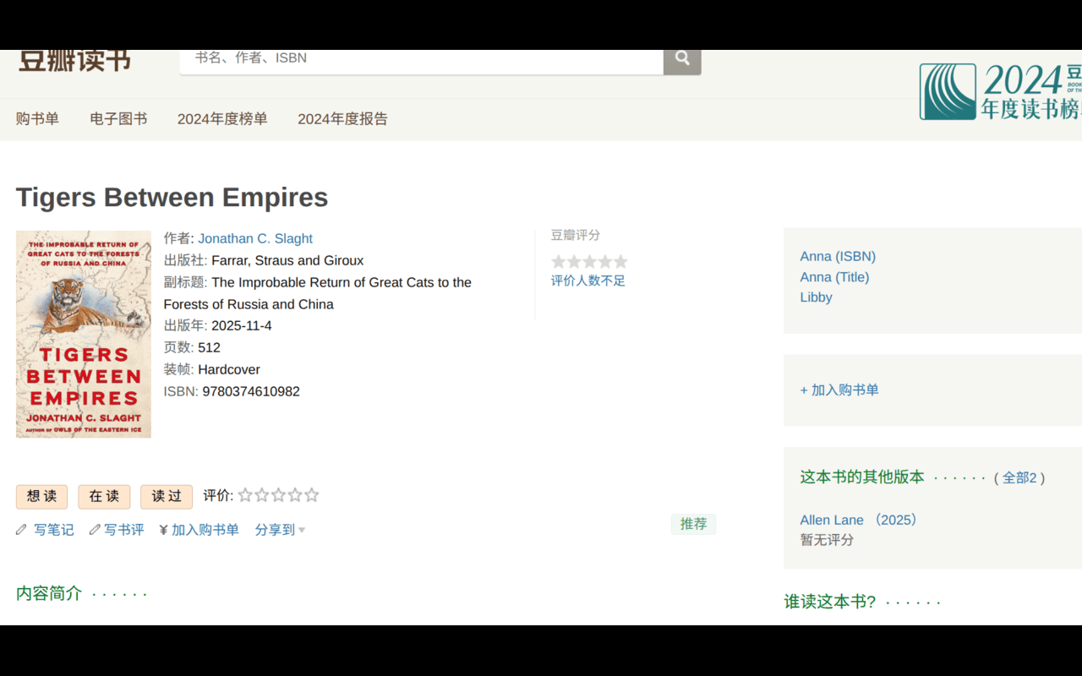
Task: Click the 推荐 button
Action: tap(693, 524)
